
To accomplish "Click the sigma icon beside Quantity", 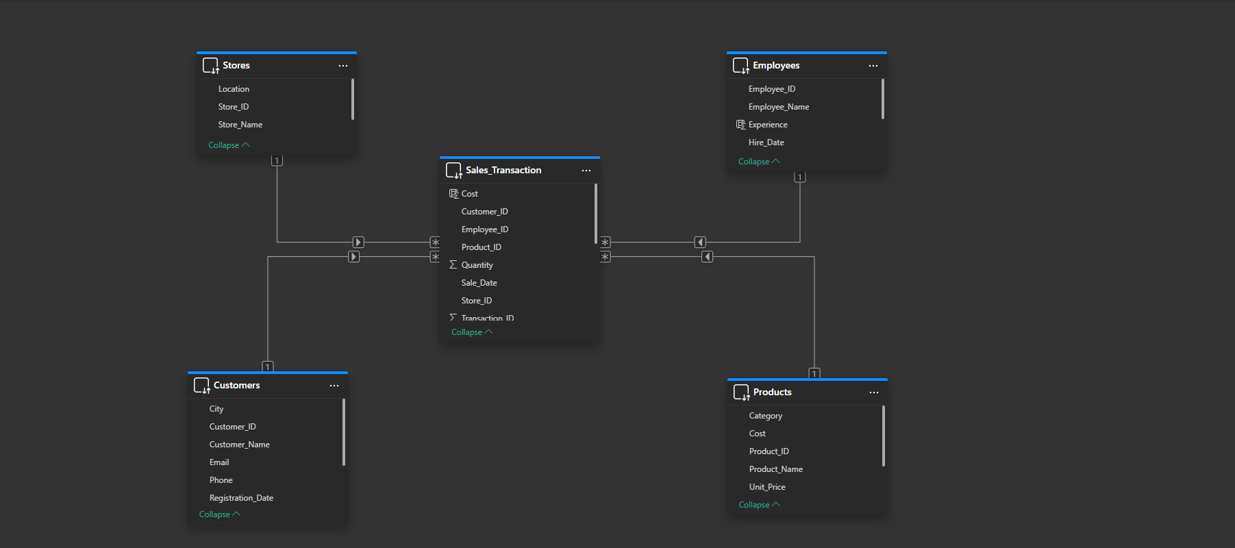I will (x=453, y=265).
